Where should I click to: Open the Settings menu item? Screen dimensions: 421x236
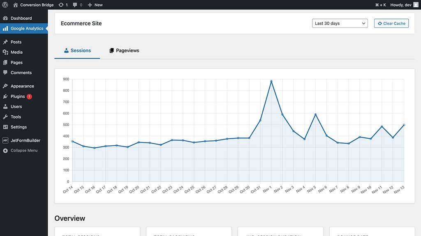[19, 127]
